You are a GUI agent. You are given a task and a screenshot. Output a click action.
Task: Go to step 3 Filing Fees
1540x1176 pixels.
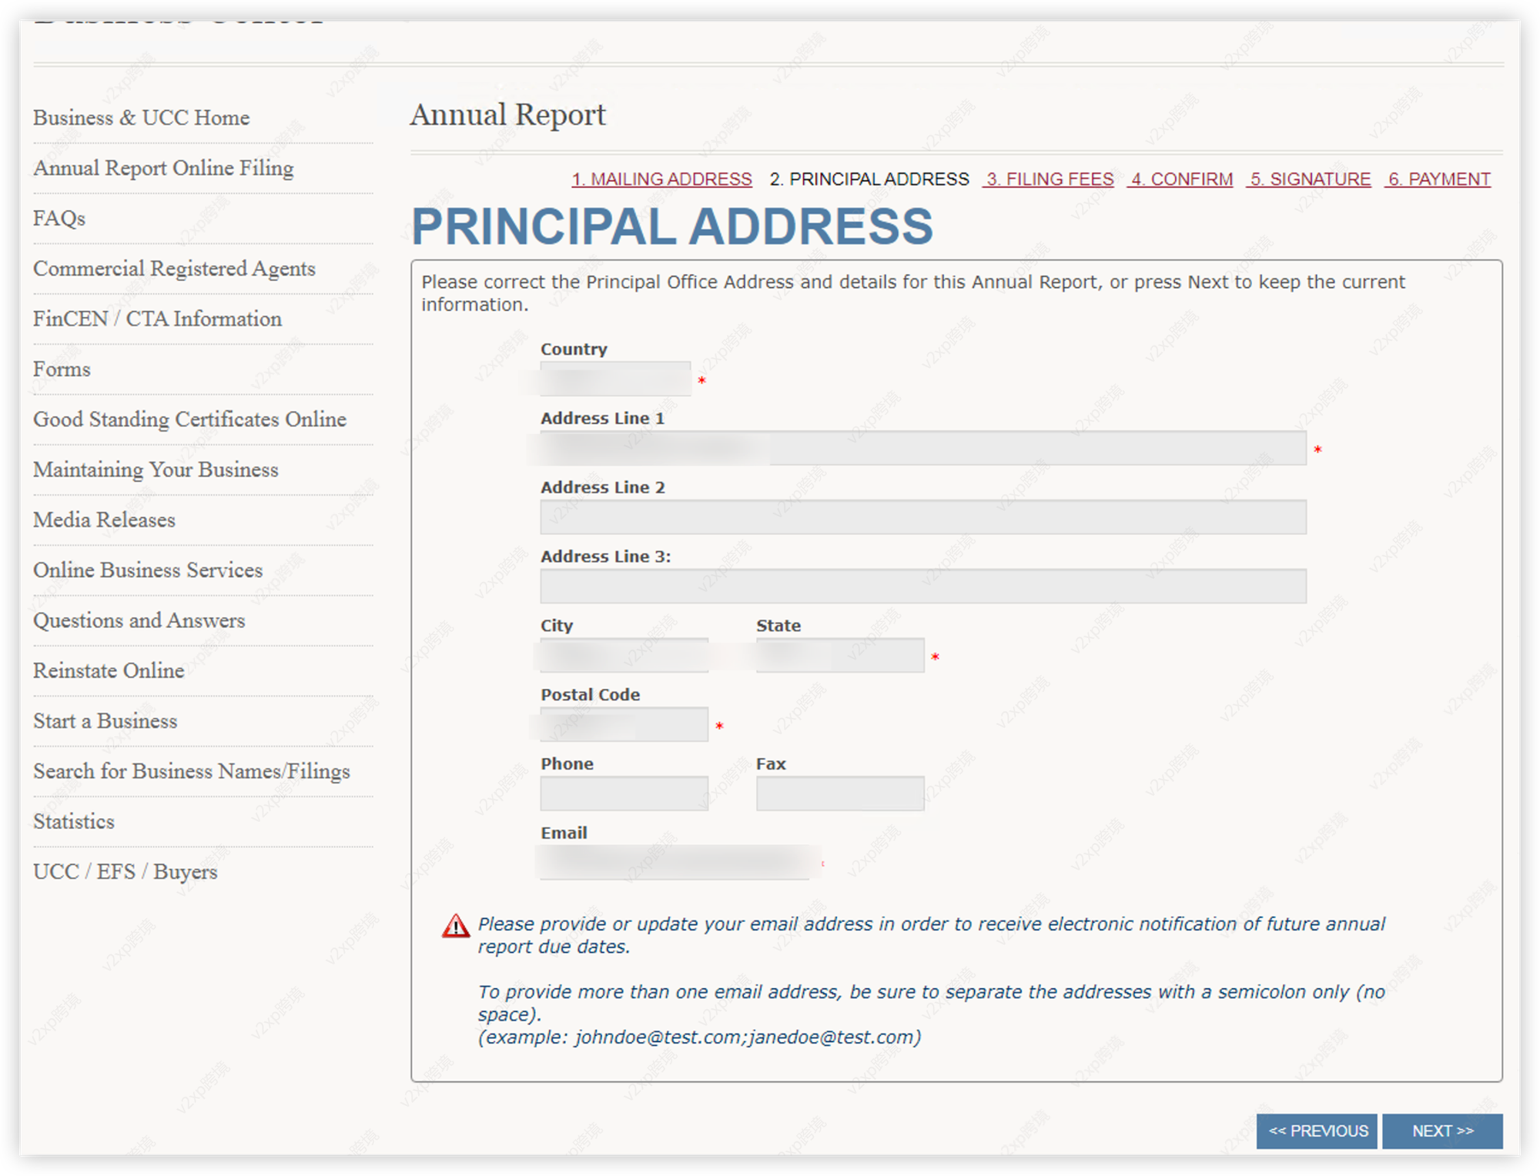(1049, 179)
